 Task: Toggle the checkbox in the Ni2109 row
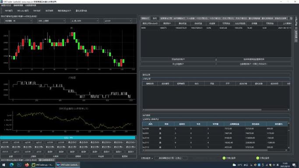tap(160, 129)
